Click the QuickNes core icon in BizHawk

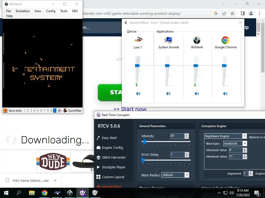(65, 110)
